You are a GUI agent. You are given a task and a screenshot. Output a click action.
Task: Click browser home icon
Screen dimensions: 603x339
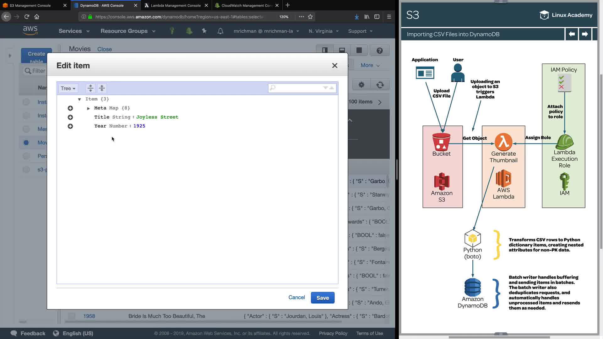(x=37, y=17)
